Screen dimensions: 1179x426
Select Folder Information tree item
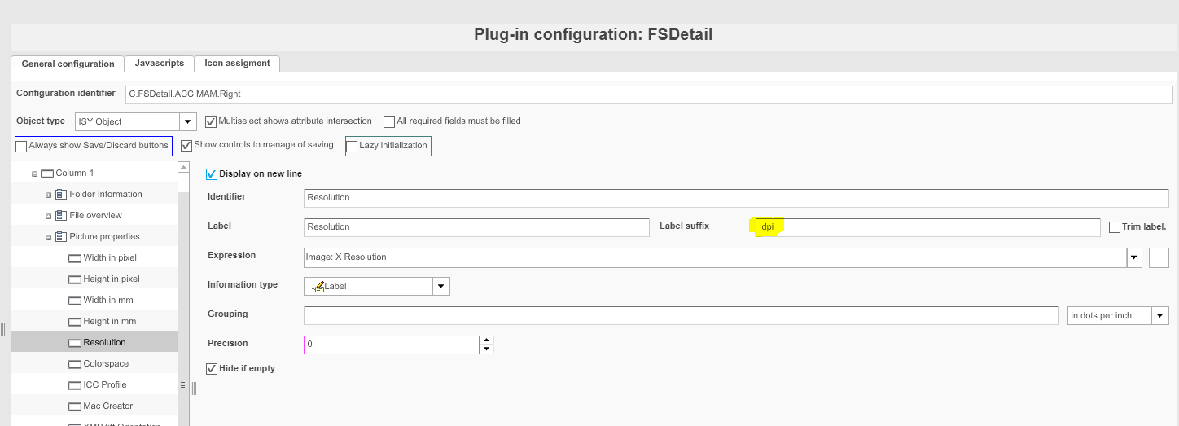point(106,195)
